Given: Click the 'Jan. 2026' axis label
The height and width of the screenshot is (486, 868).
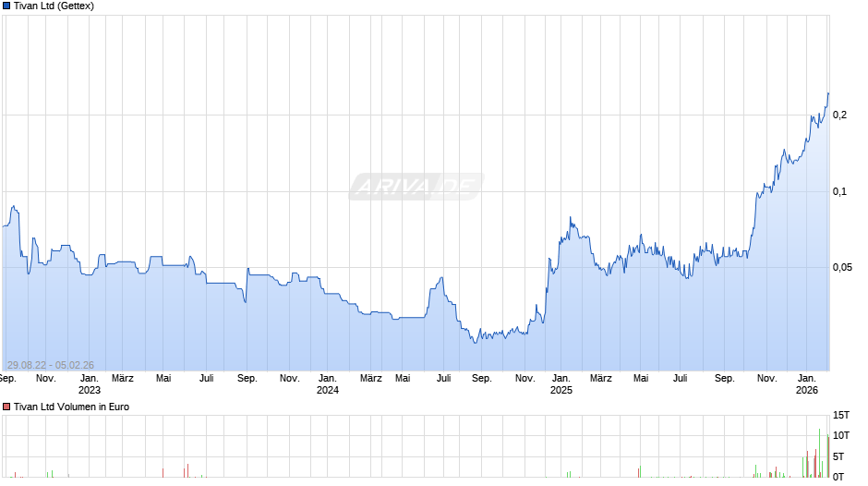Looking at the screenshot, I should point(806,384).
